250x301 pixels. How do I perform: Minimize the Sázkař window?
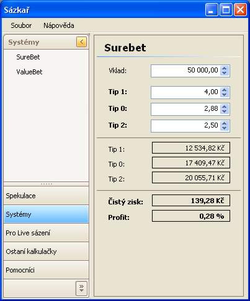pyautogui.click(x=212, y=9)
